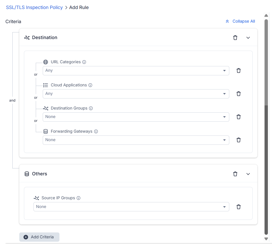This screenshot has height=244, width=272.
Task: Show info for Forwarding Gateways
Action: [x=96, y=131]
